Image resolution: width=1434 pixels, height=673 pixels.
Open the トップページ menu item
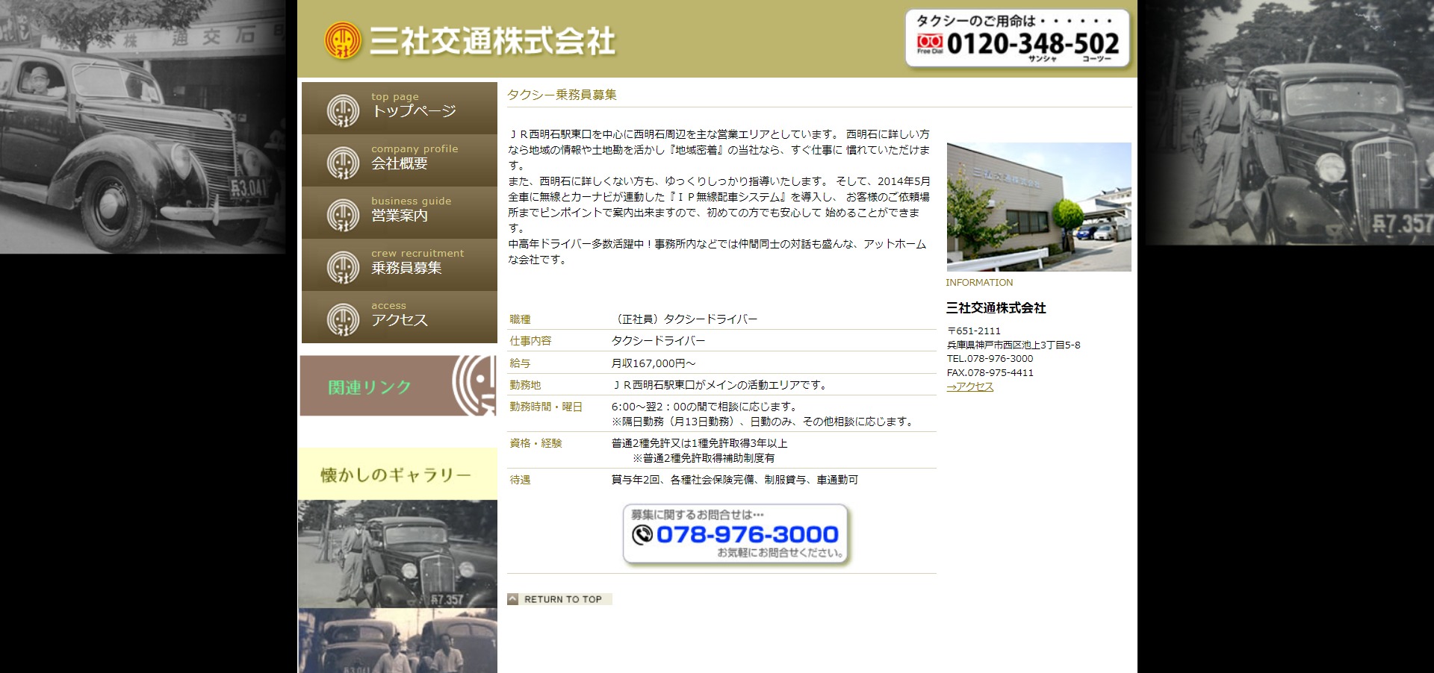400,108
